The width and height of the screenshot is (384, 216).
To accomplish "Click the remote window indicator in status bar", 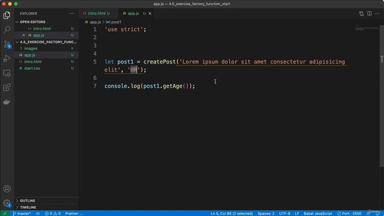I will click(5, 214).
